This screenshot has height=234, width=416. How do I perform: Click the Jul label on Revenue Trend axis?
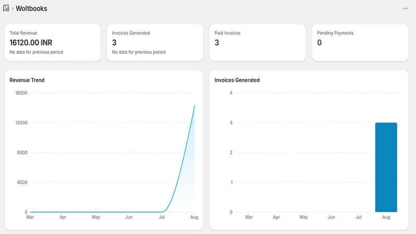(162, 217)
